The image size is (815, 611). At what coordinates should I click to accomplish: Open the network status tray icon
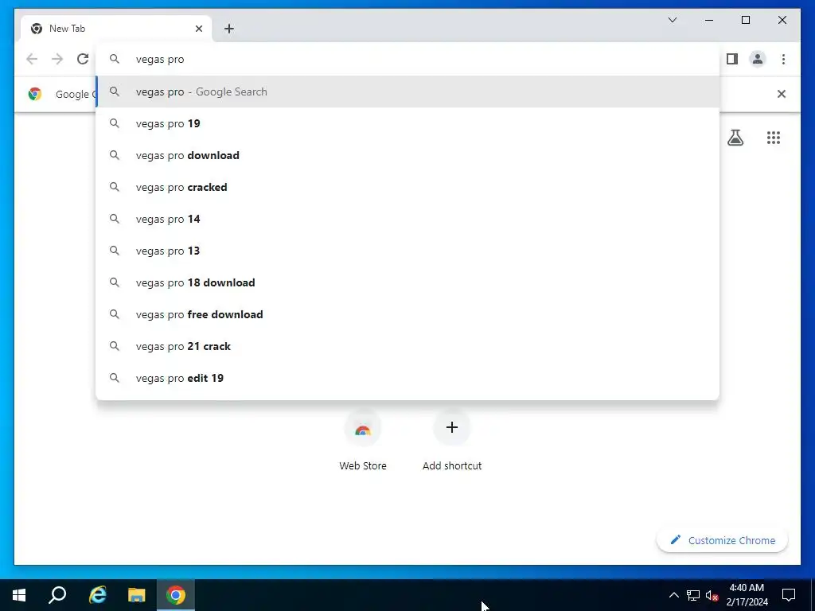(693, 595)
